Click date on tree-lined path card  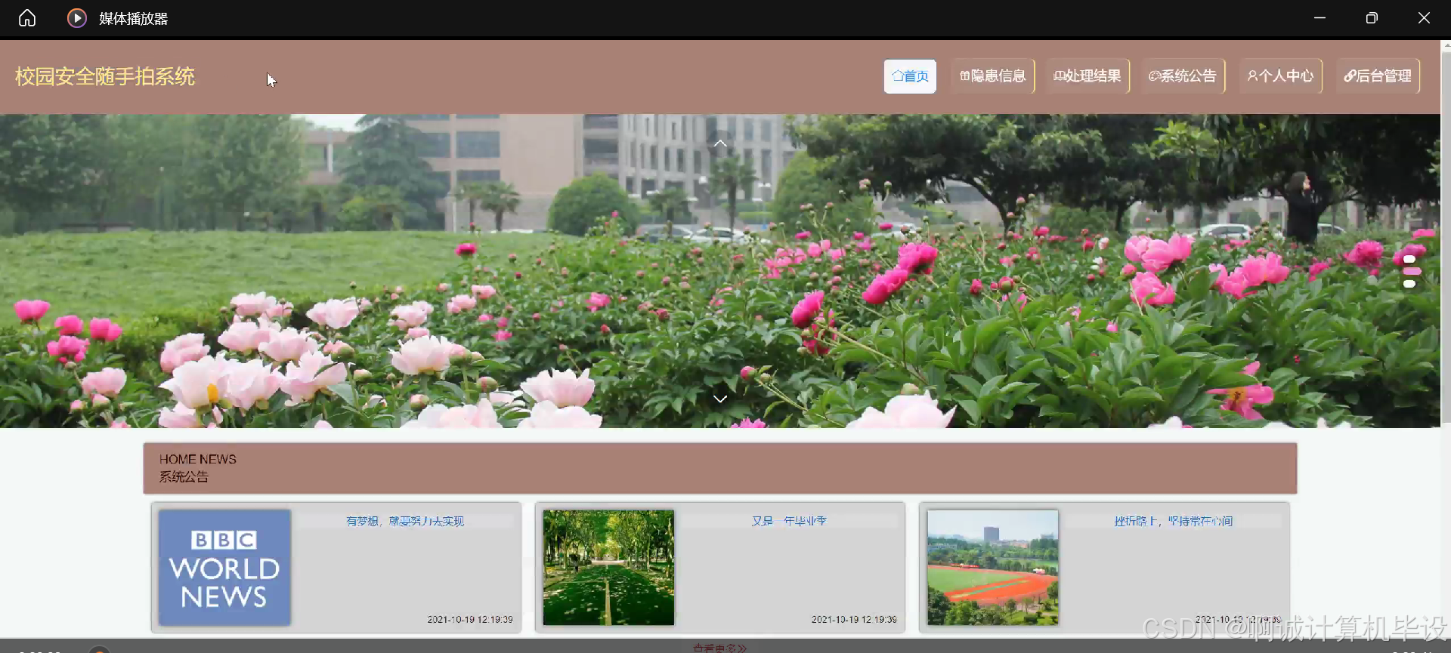[854, 619]
